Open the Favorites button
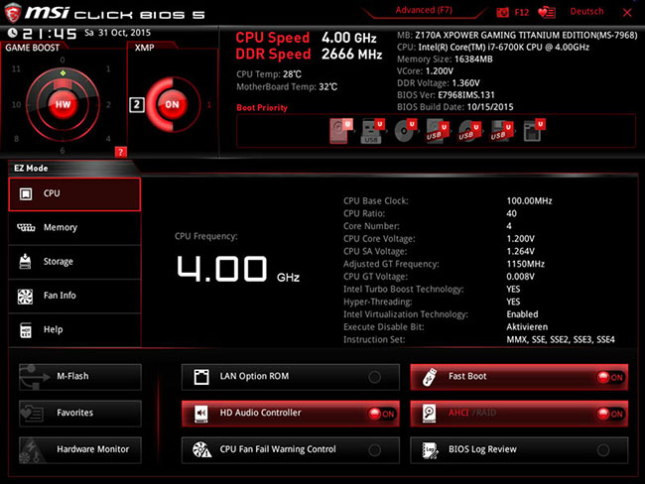This screenshot has height=484, width=645. (x=80, y=414)
